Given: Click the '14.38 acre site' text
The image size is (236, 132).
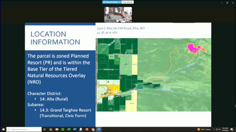Looking at the screenshot, I should 107,33.
